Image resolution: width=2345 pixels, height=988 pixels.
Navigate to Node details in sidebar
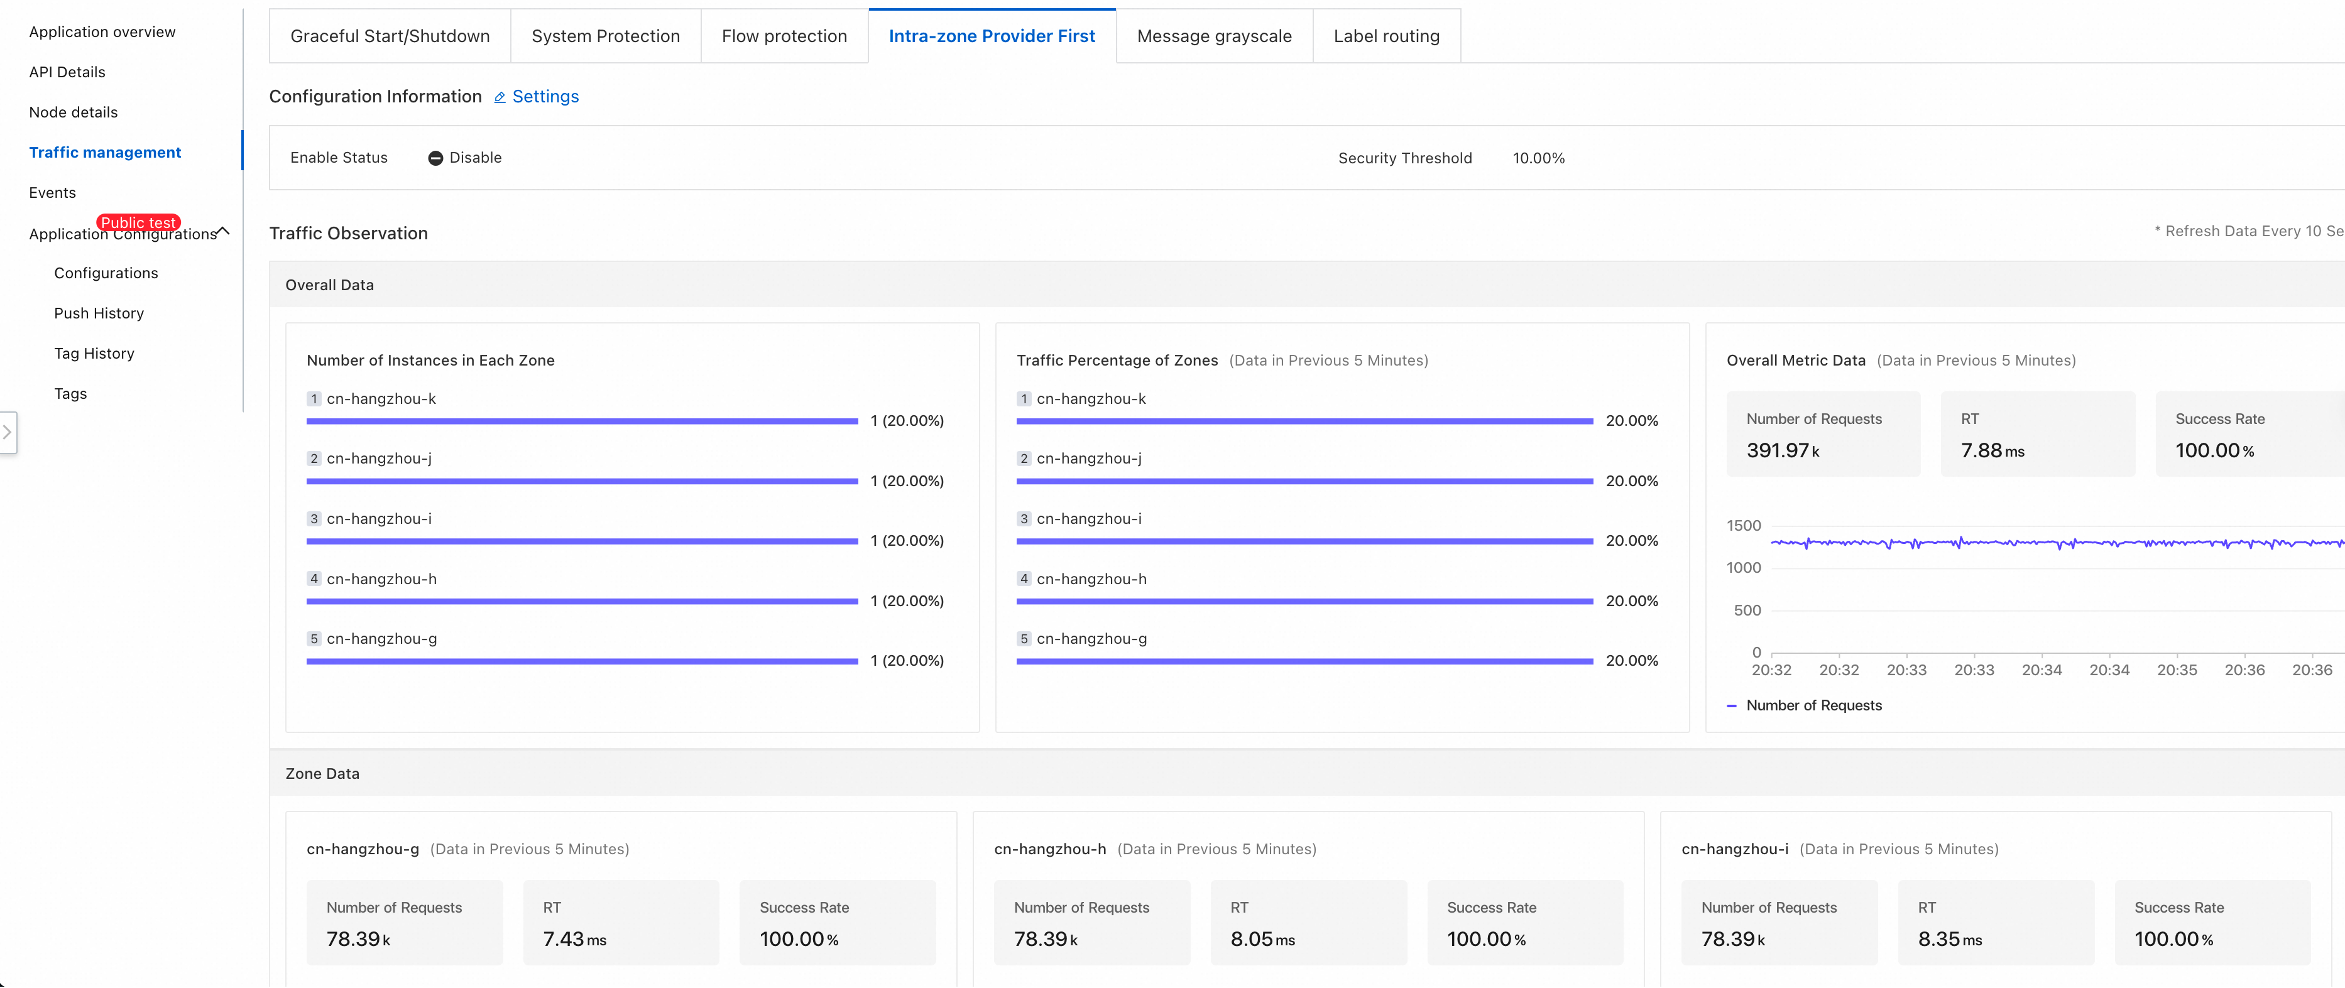click(73, 113)
